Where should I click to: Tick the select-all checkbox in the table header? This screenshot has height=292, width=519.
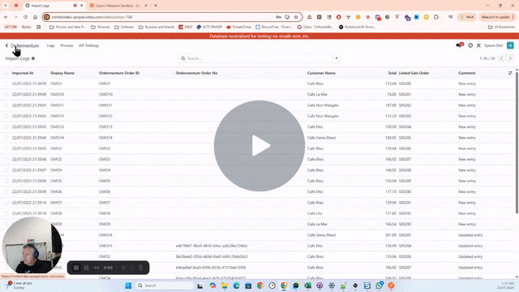point(6,73)
